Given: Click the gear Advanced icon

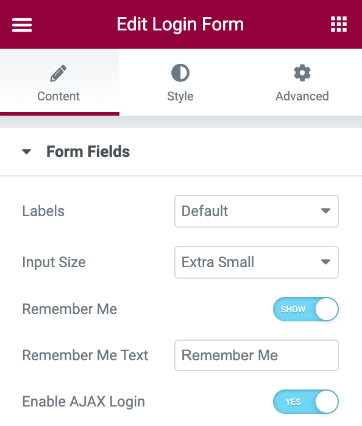Looking at the screenshot, I should (x=302, y=73).
